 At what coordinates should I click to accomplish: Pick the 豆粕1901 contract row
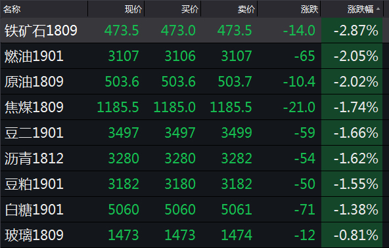tap(194, 184)
